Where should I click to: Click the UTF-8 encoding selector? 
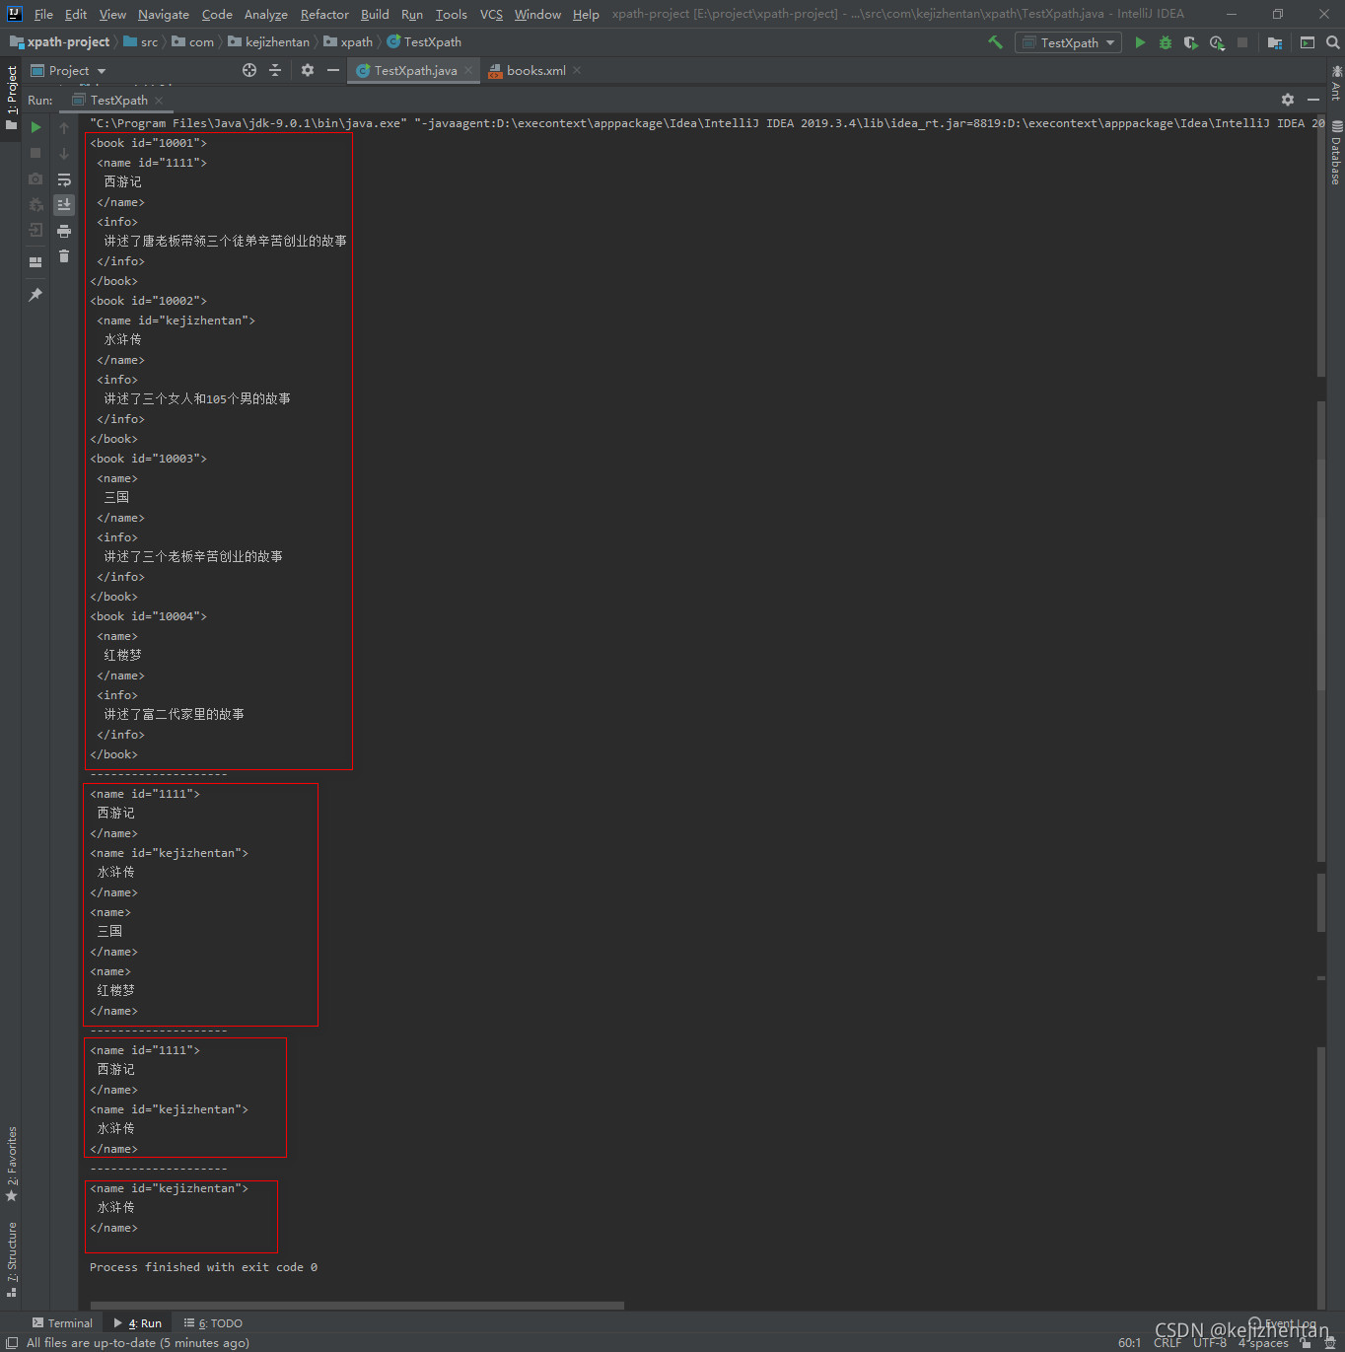tap(1210, 1343)
